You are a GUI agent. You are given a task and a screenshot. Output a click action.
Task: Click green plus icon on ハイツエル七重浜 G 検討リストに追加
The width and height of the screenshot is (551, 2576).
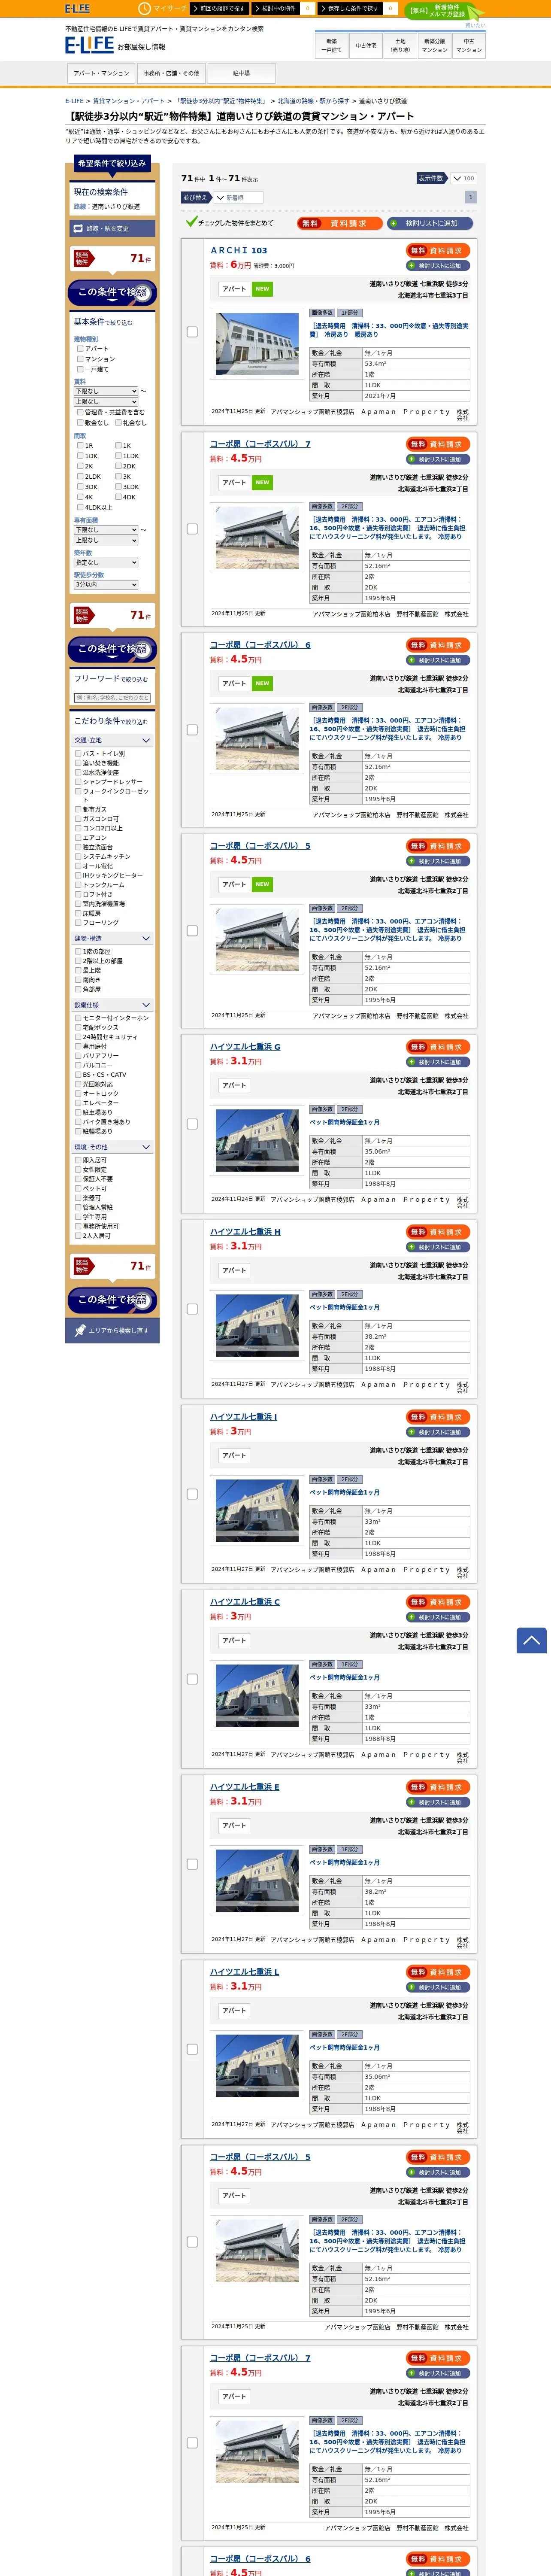click(411, 1062)
